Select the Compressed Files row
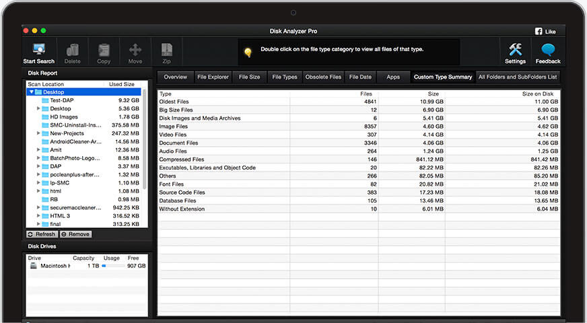Screen dimensions: 587x323 pyautogui.click(x=359, y=159)
